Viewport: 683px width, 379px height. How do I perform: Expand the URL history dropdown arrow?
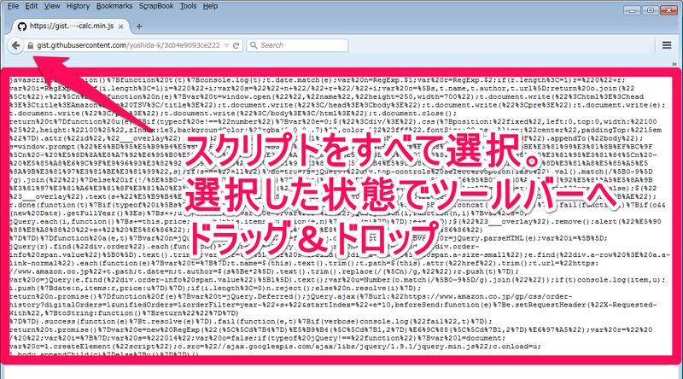pos(226,45)
